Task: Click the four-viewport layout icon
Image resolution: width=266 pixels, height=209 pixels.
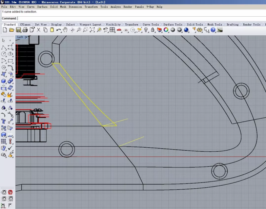Action: pyautogui.click(x=112, y=30)
